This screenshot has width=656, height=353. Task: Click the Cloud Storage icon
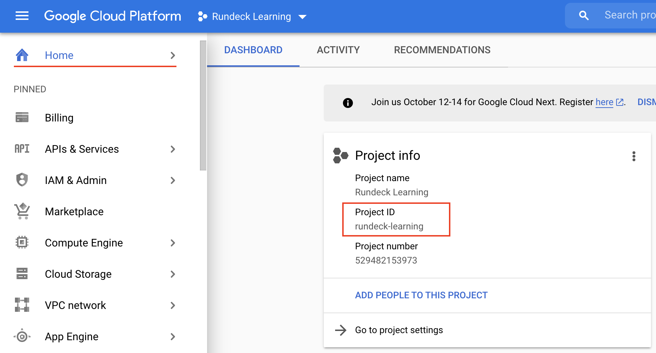pos(22,273)
